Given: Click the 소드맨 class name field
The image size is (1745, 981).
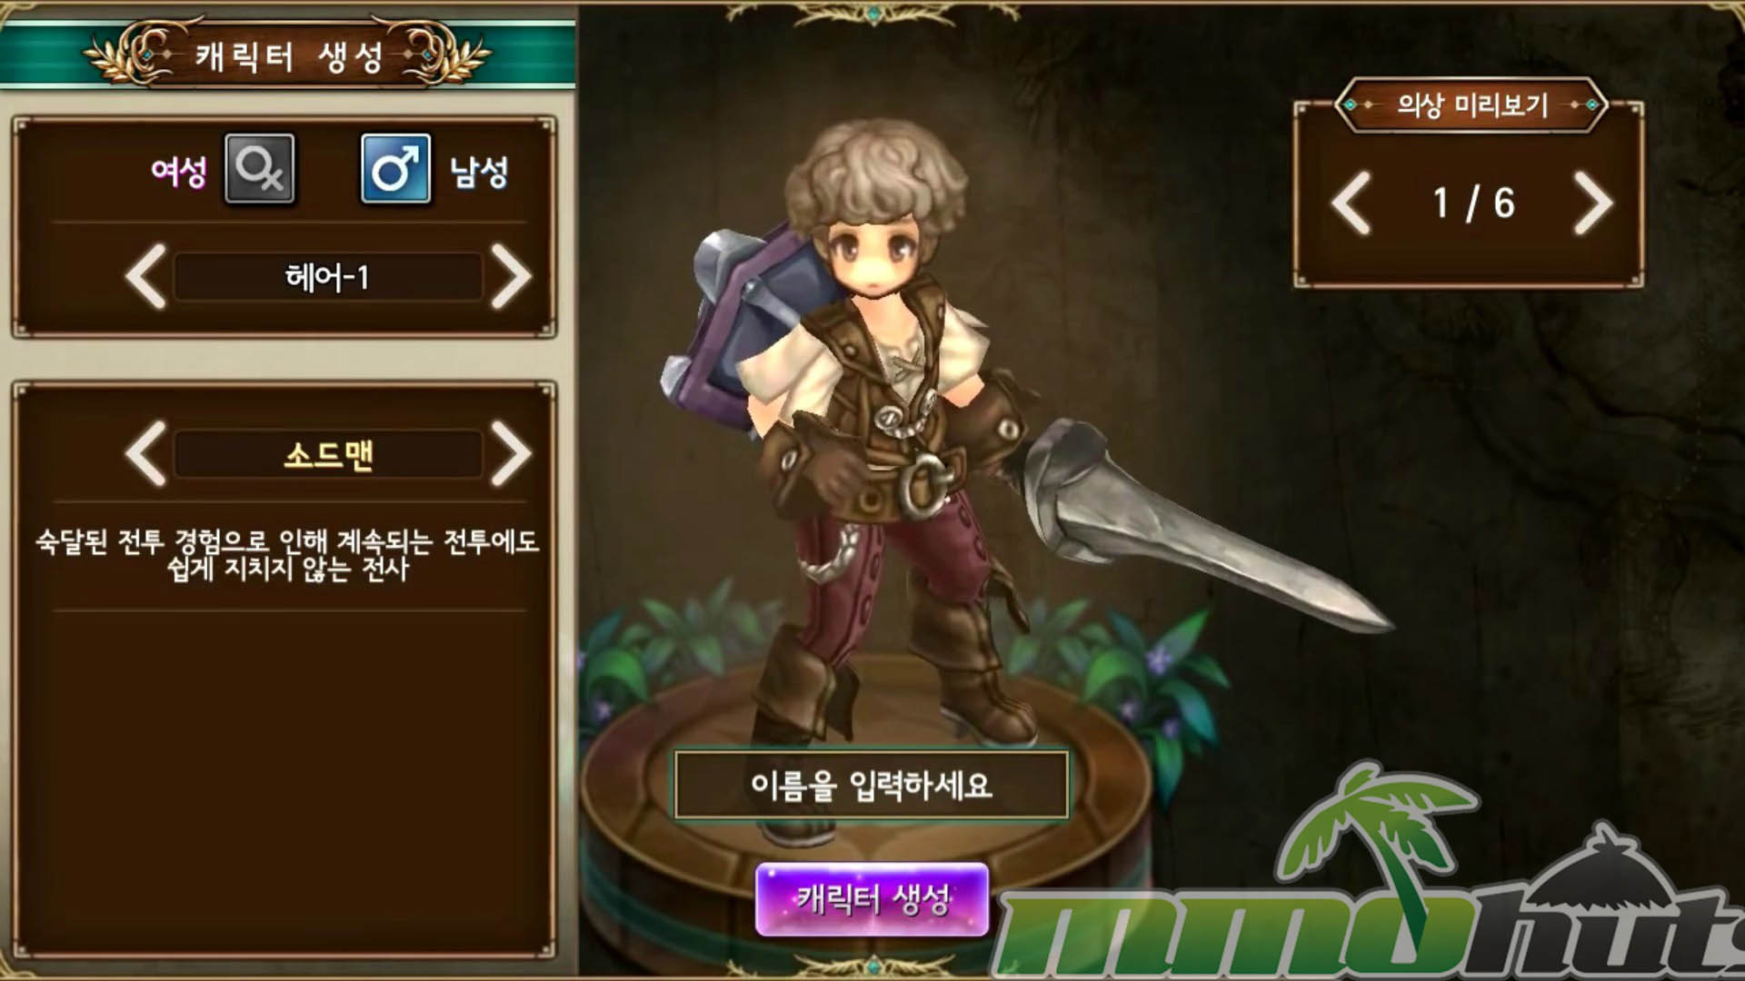Looking at the screenshot, I should tap(328, 454).
